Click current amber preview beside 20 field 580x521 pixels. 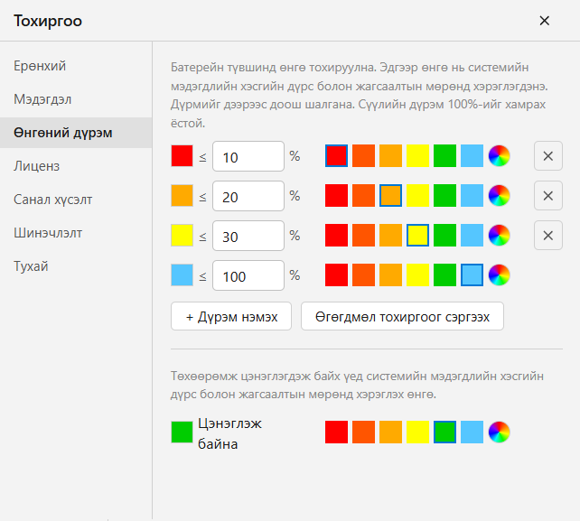pyautogui.click(x=182, y=196)
